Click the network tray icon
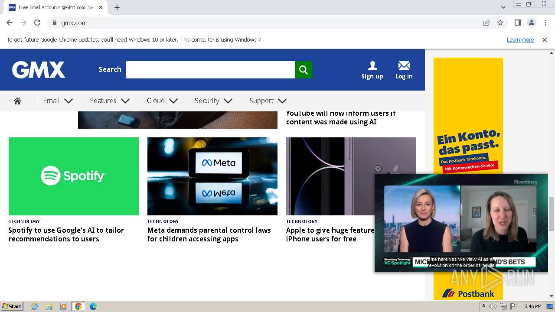The width and height of the screenshot is (555, 312). 503,306
